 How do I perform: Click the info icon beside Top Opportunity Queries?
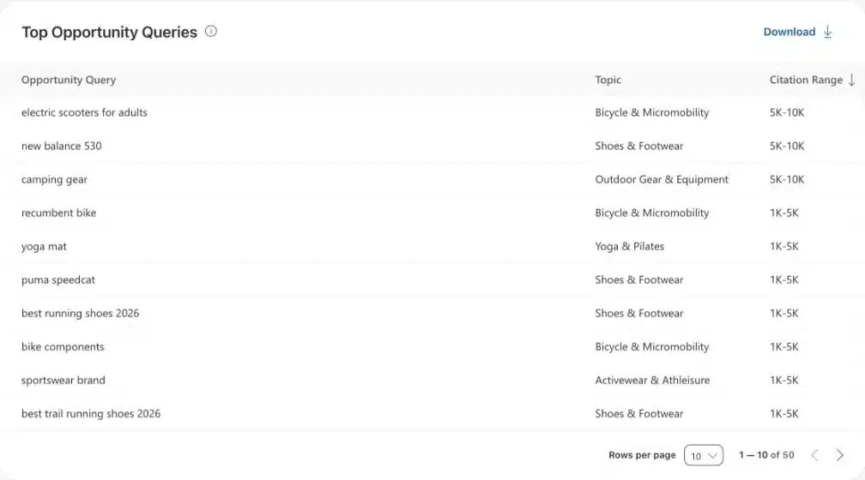click(x=211, y=32)
